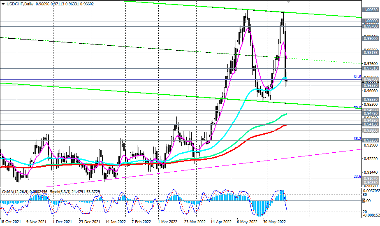The width and height of the screenshot is (380, 226).
Task: Click the 20 level on the stochastic scale
Action: [365, 212]
